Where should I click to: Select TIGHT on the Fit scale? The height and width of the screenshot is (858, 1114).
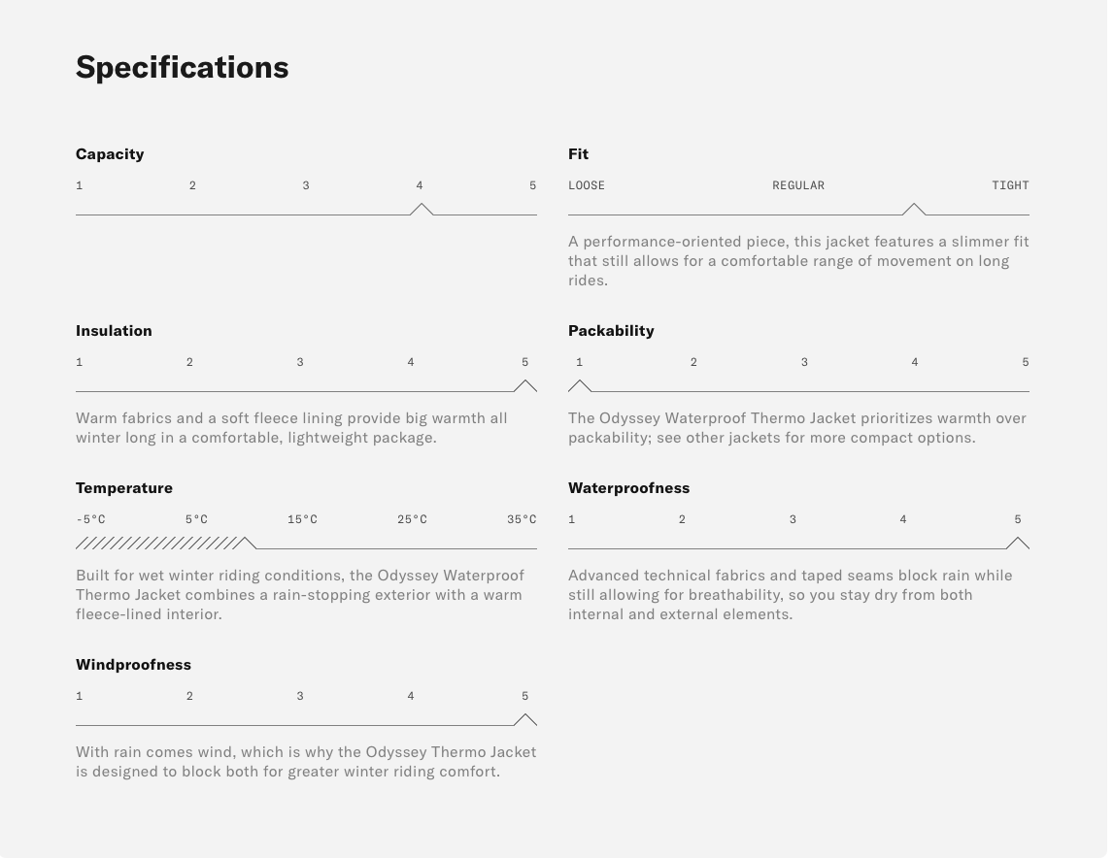[1010, 185]
